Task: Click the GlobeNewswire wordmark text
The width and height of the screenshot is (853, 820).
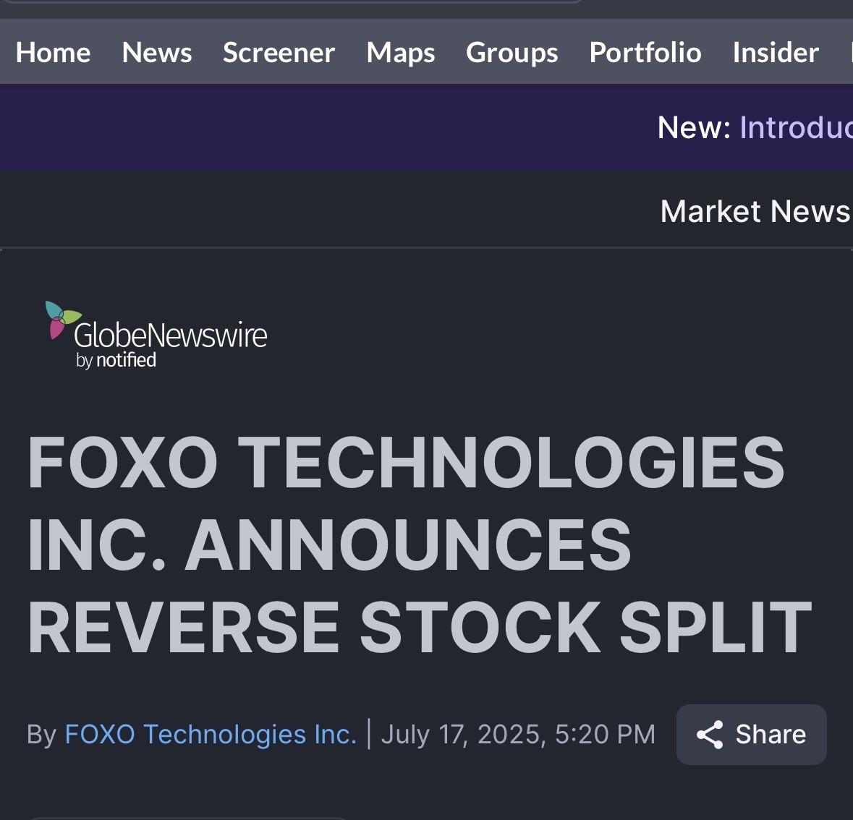Action: pos(170,335)
